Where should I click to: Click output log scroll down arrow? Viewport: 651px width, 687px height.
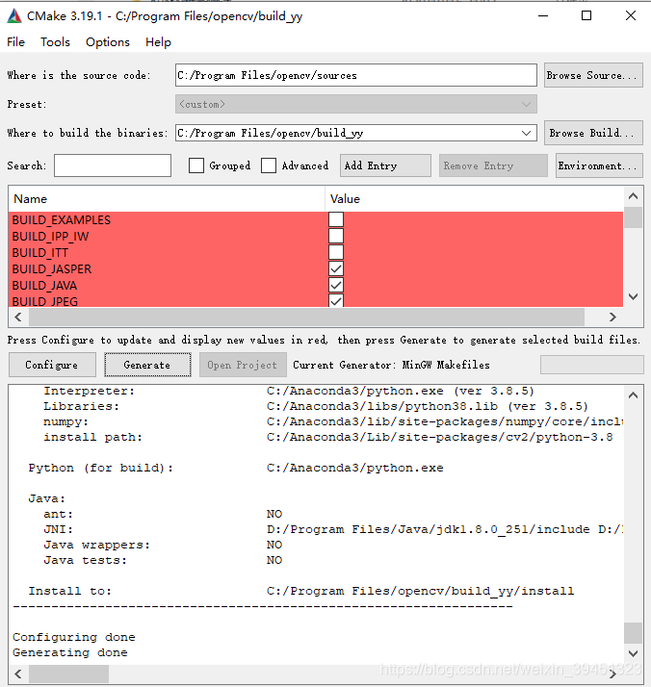(x=633, y=653)
